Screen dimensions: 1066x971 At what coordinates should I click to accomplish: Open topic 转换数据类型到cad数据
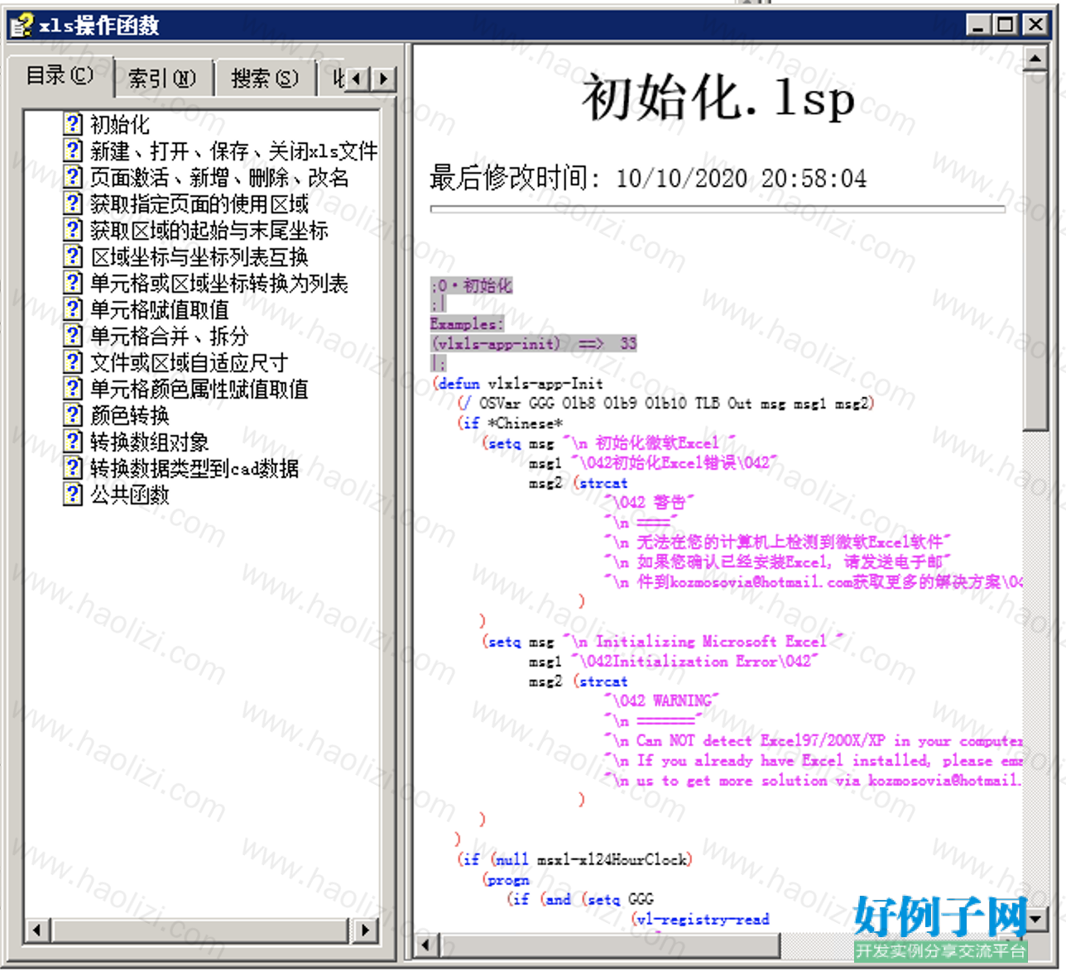coord(194,469)
